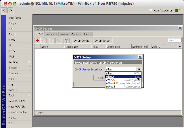The width and height of the screenshot is (184, 128).
Task: Sort by the Address Pool column header
Action: pos(141,46)
